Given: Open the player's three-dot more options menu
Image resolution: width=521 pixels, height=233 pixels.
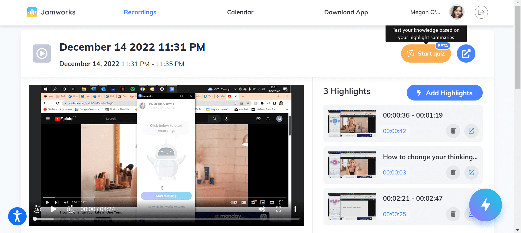Looking at the screenshot, I should tap(295, 209).
